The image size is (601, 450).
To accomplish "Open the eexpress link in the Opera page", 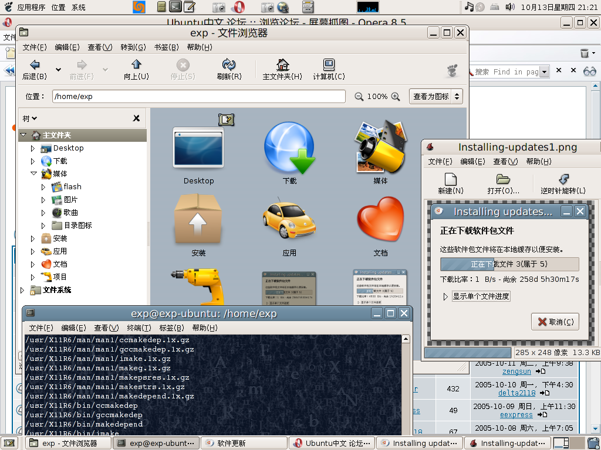I will tap(516, 415).
